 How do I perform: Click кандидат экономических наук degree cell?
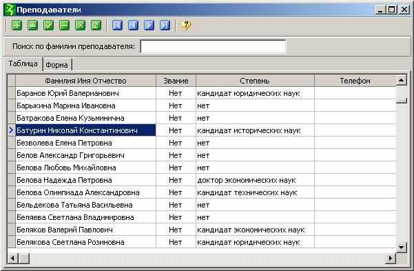pos(255,230)
